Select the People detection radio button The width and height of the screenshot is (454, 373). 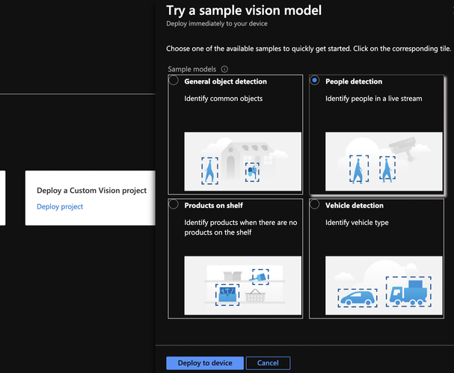[x=315, y=81]
